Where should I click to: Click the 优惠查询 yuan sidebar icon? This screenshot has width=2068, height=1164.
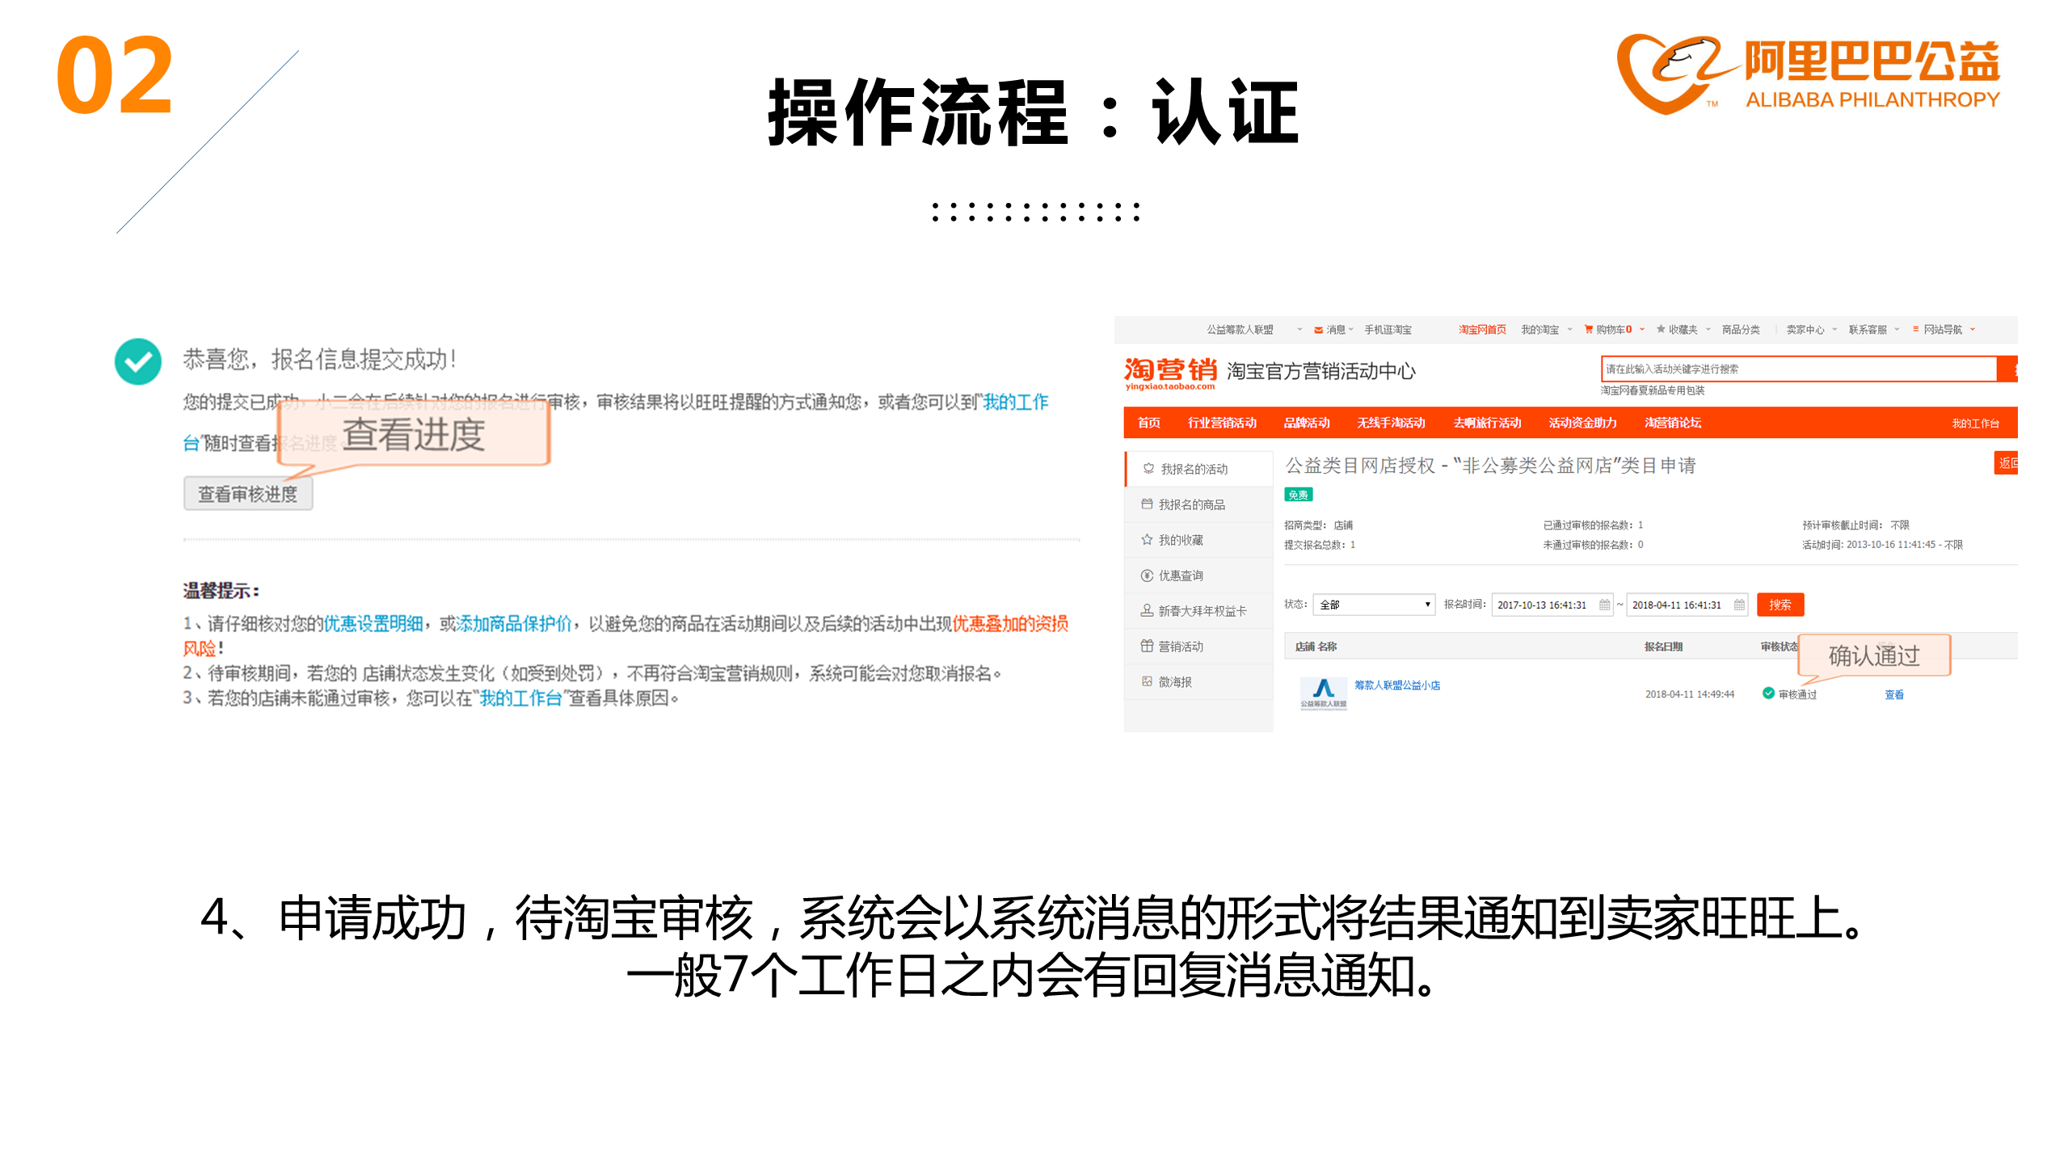pyautogui.click(x=1147, y=575)
